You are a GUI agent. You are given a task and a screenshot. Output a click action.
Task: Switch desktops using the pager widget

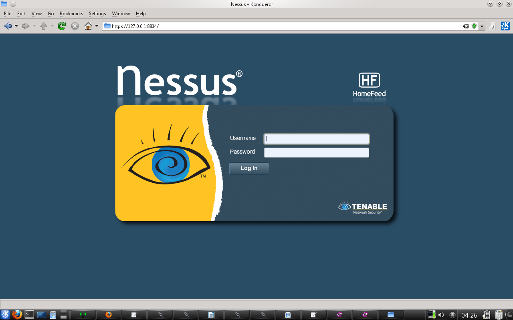[x=63, y=315]
